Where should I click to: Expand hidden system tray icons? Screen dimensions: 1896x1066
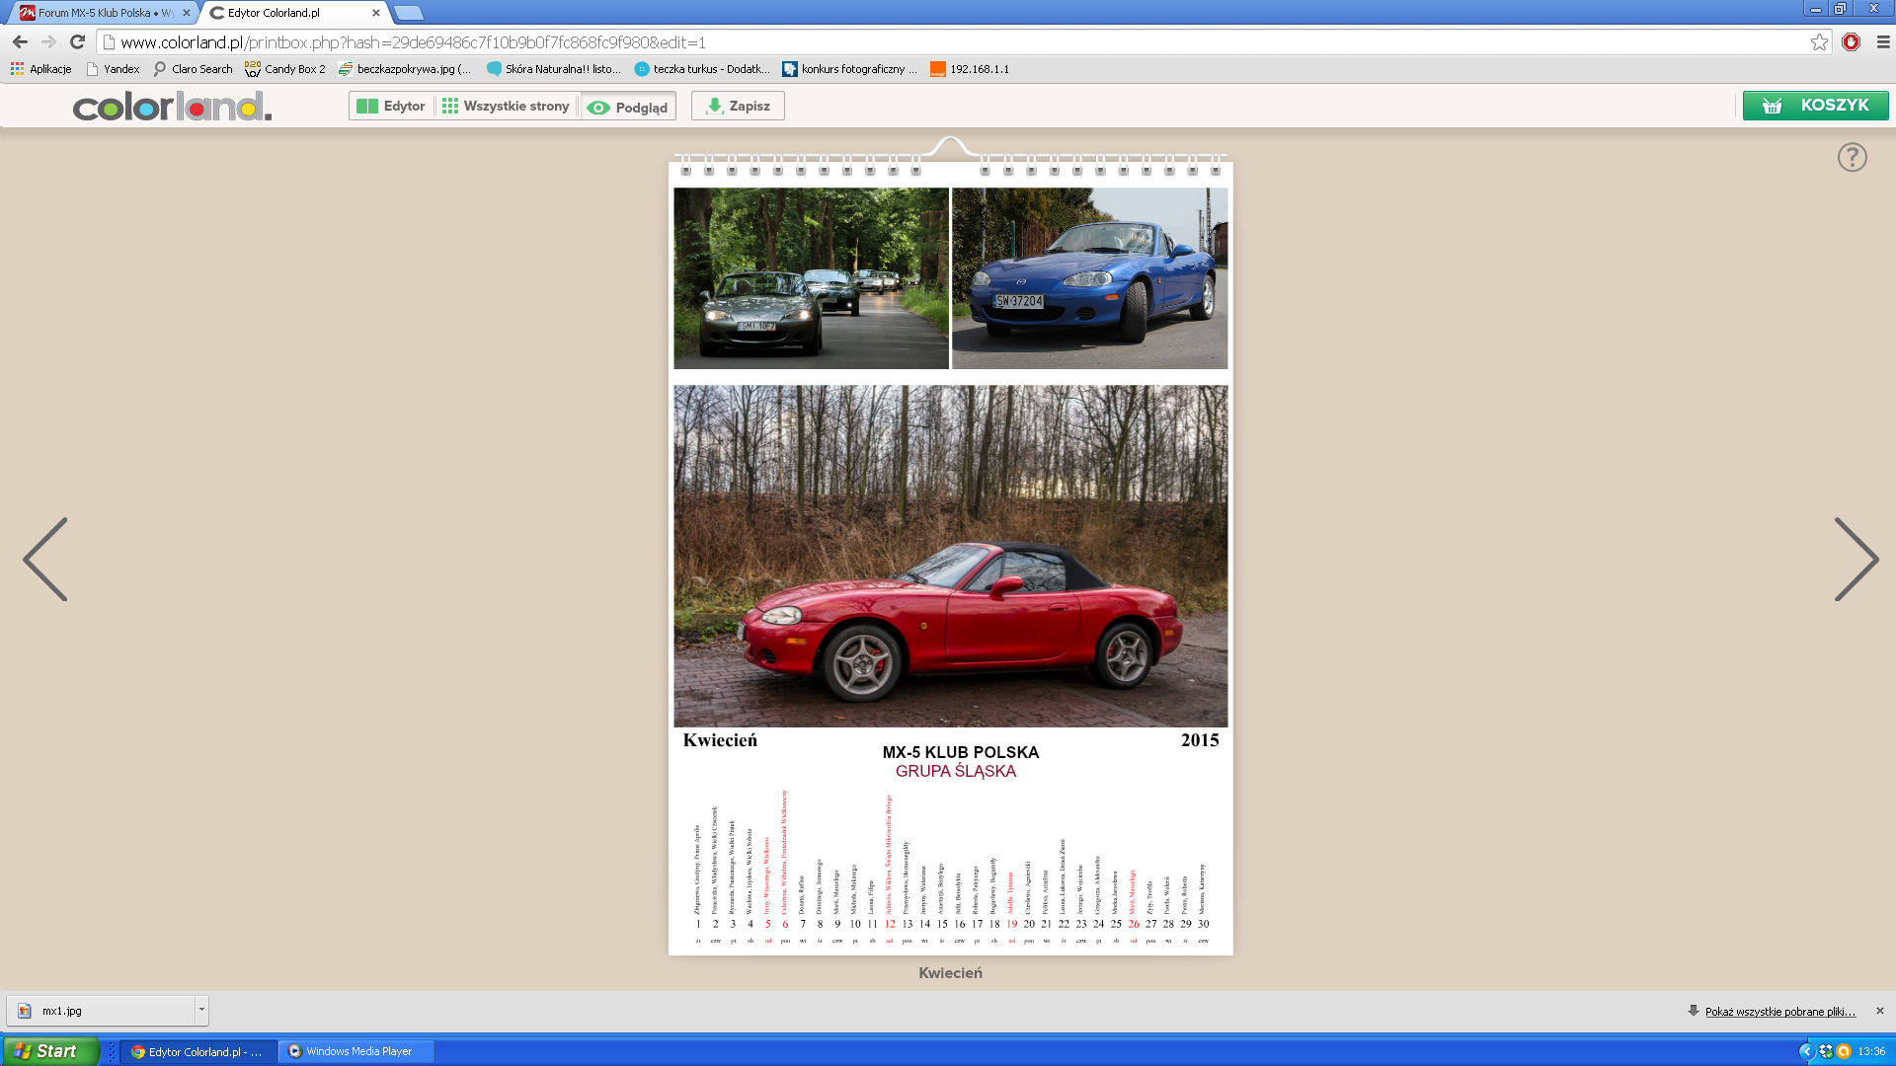(x=1806, y=1051)
